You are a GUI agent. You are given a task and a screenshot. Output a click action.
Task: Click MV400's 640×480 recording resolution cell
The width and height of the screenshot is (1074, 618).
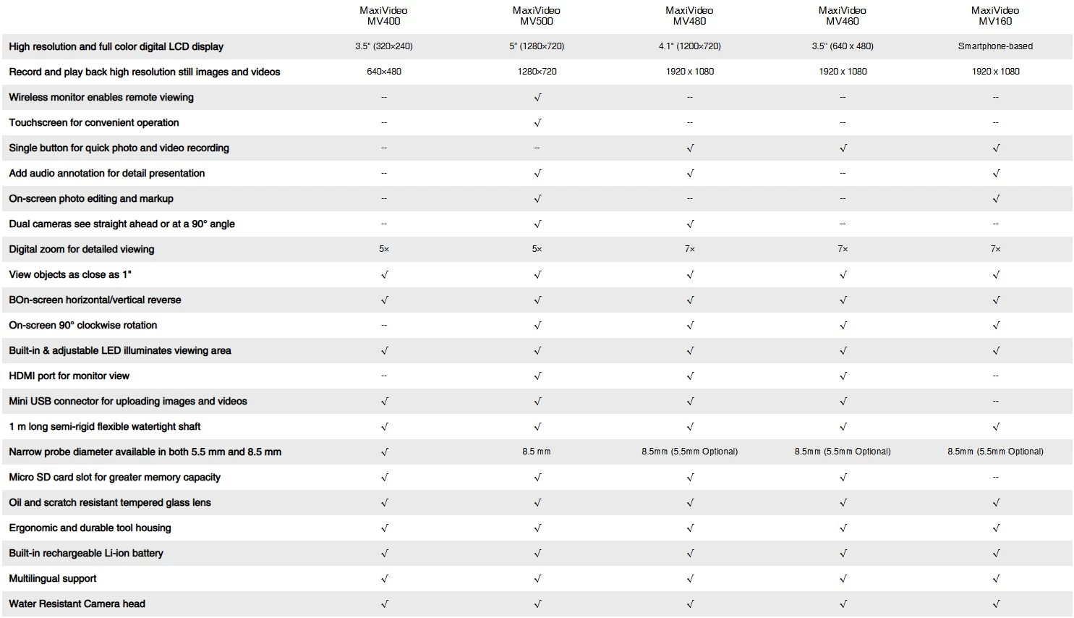[x=383, y=72]
